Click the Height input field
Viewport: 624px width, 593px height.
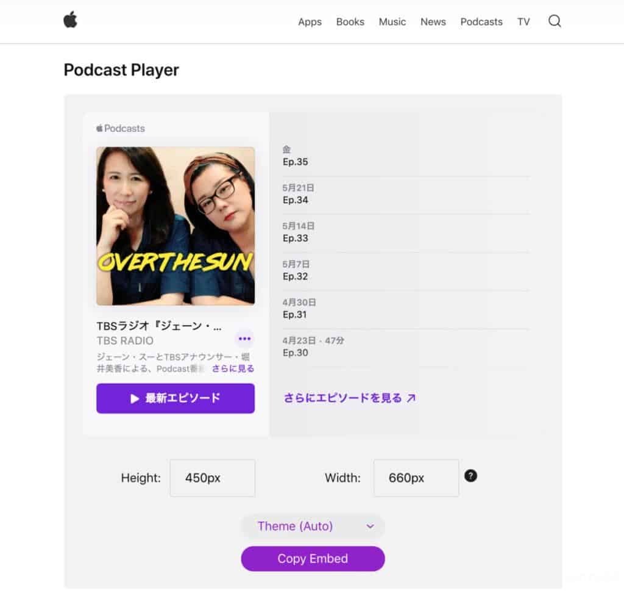213,478
